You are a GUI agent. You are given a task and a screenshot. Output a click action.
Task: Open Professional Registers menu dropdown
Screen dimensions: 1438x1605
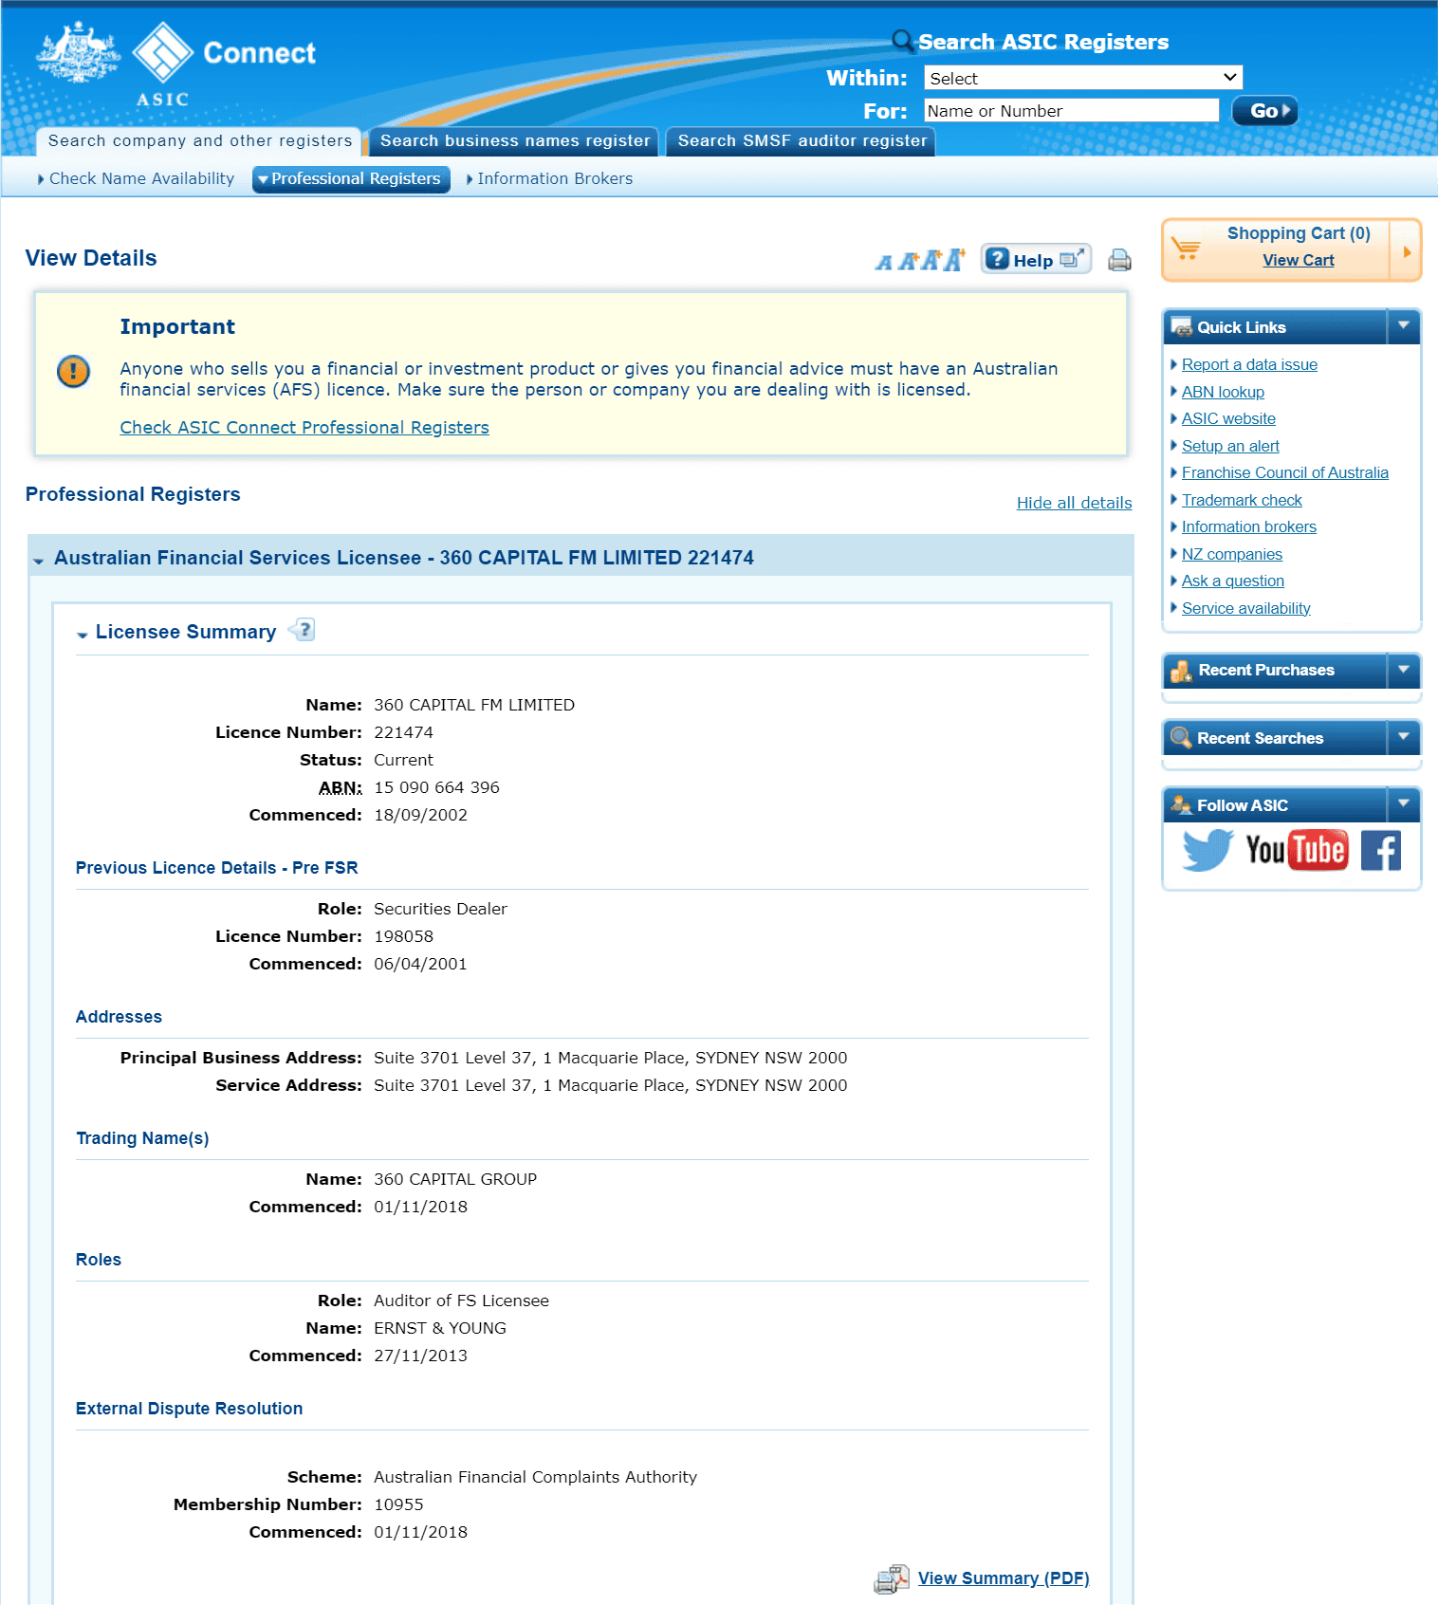(x=351, y=178)
